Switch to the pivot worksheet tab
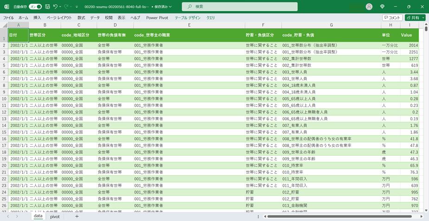Image resolution: width=429 pixels, height=221 pixels. click(x=55, y=216)
